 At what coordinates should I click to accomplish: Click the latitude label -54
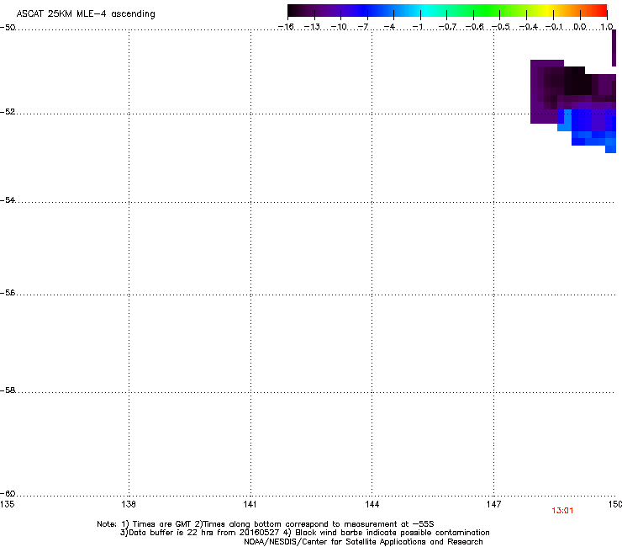8,199
